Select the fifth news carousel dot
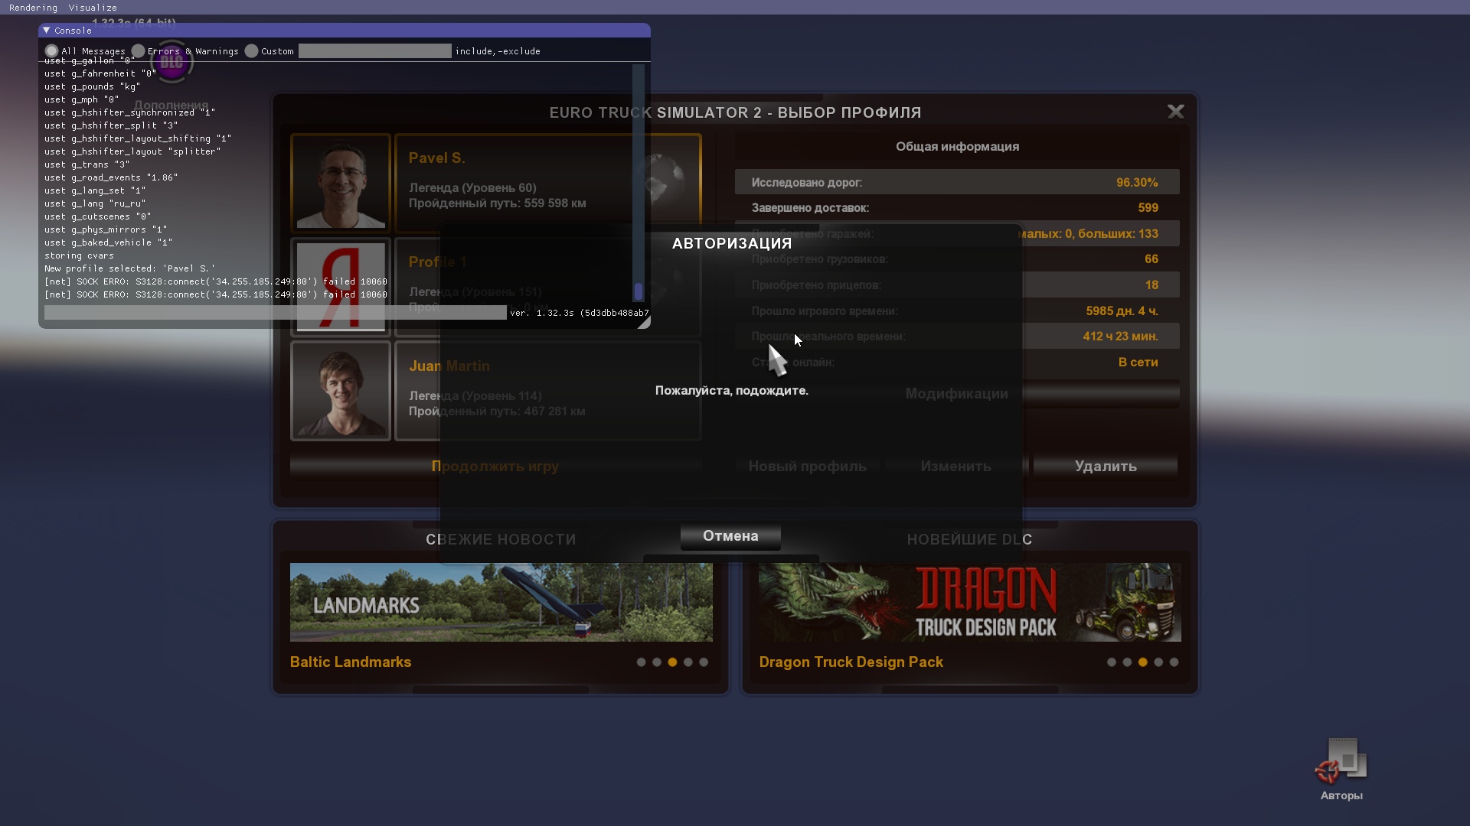 (x=704, y=662)
